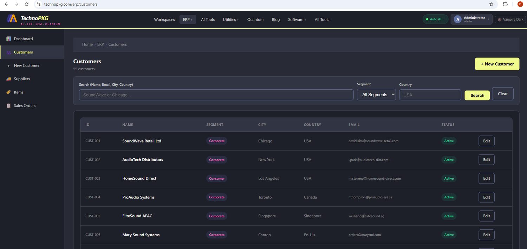Screen dimensions: 527x249
Task: Click the NAME column header
Action: click(x=128, y=125)
